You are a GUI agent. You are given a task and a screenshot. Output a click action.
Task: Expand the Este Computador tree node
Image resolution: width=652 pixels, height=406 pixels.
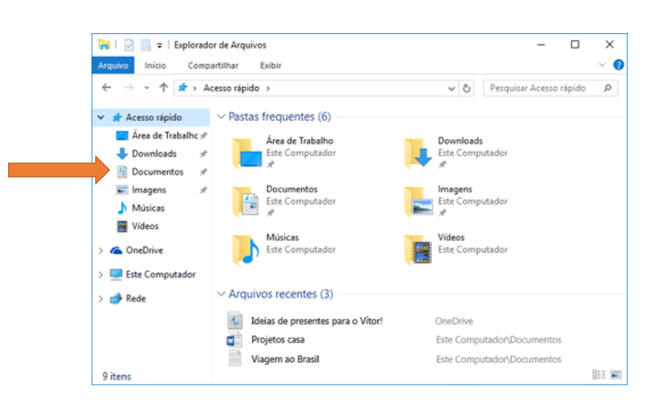[101, 275]
